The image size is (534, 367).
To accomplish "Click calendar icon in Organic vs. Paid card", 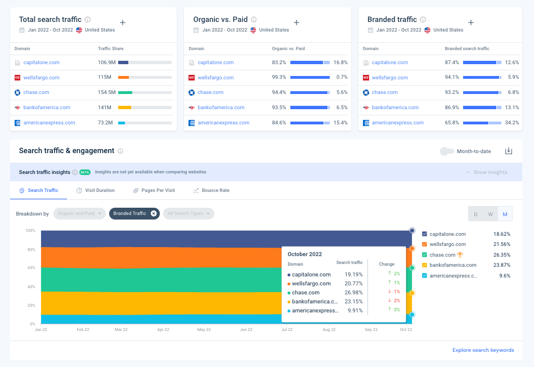I will [x=196, y=30].
